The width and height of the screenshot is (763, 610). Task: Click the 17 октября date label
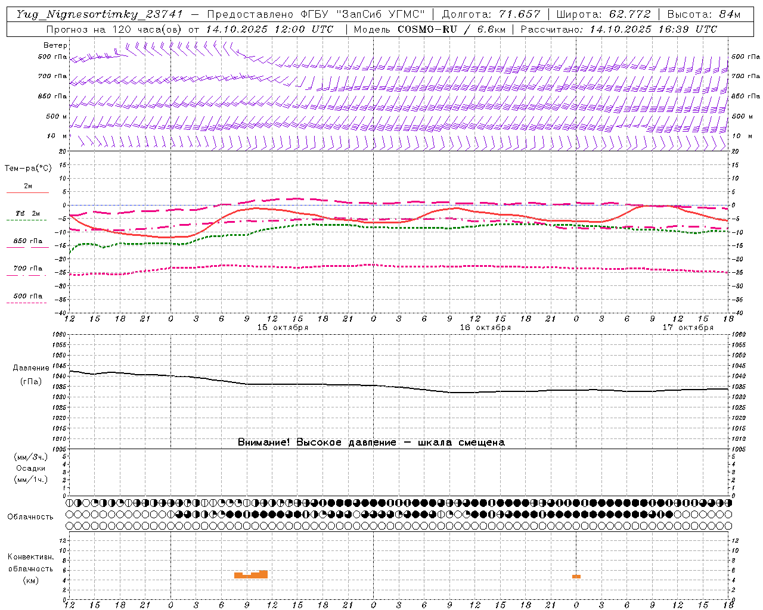688,328
